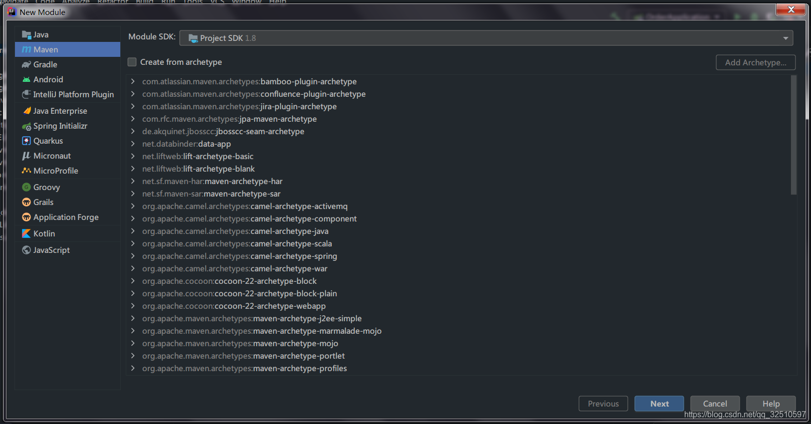
Task: Click the Maven 'm' icon
Action: [x=26, y=49]
